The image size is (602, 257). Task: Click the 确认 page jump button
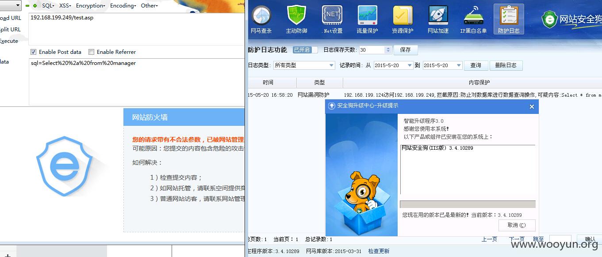pyautogui.click(x=590, y=239)
